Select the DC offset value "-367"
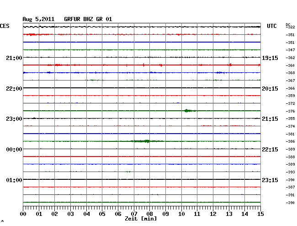297x226 pixels. pyautogui.click(x=290, y=81)
